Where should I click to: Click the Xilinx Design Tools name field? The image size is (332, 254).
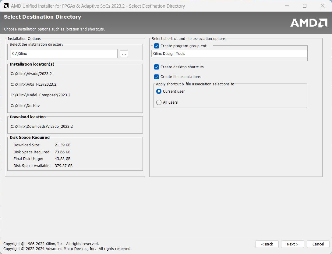tap(229, 54)
